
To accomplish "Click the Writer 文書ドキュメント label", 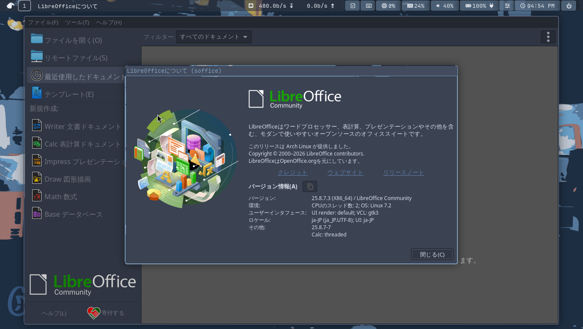I will click(83, 127).
